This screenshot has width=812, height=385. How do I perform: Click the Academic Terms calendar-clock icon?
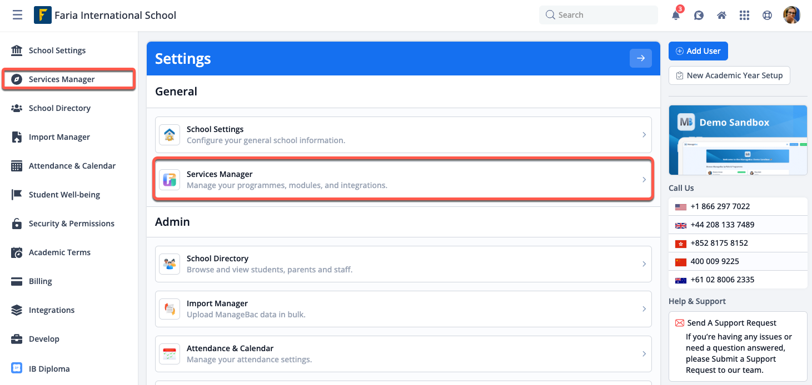pyautogui.click(x=17, y=252)
